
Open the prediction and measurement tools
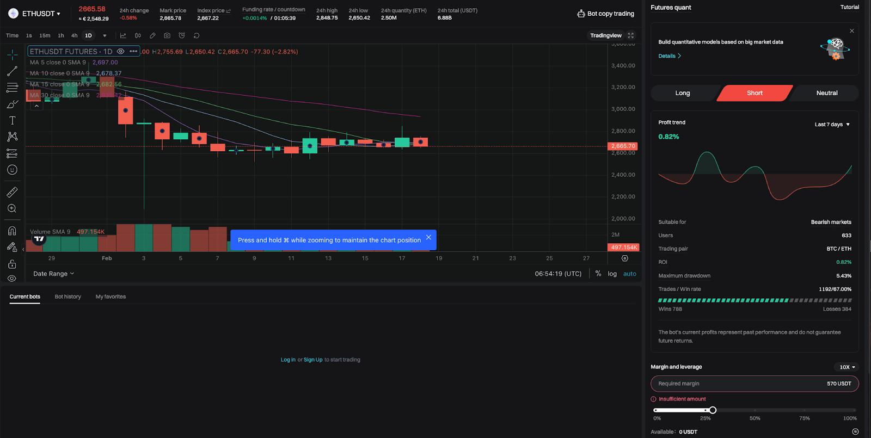12,153
